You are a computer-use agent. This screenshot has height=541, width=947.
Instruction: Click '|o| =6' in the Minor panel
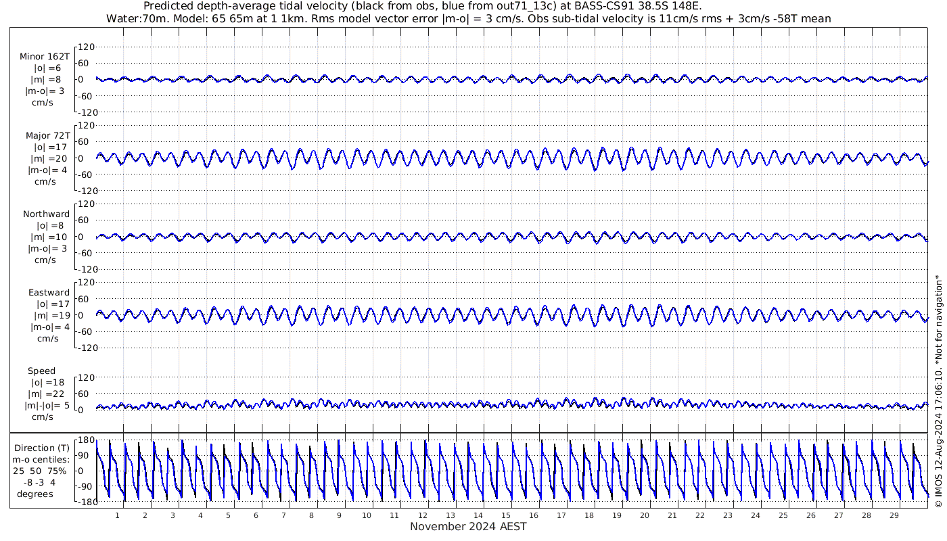pos(47,68)
